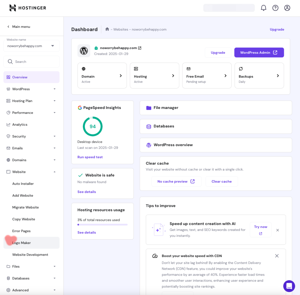The width and height of the screenshot is (300, 295).
Task: Click the File manager folder icon
Action: coord(149,108)
